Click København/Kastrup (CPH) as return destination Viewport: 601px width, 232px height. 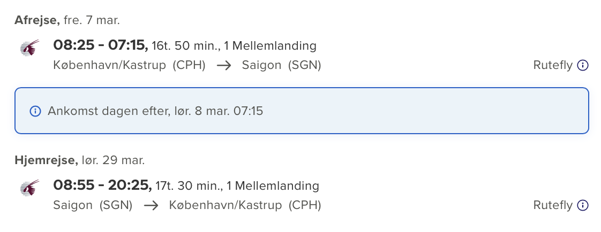pos(245,206)
